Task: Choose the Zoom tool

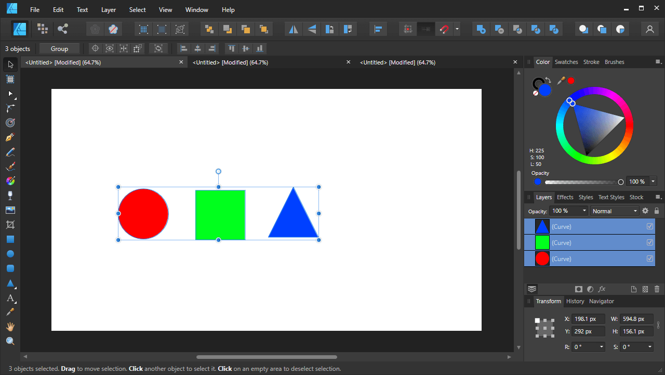Action: 10,341
